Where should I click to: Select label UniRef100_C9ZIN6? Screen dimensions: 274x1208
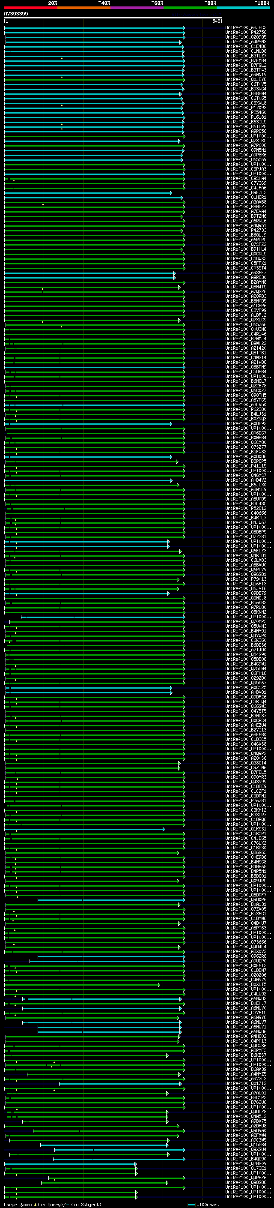tap(246, 767)
